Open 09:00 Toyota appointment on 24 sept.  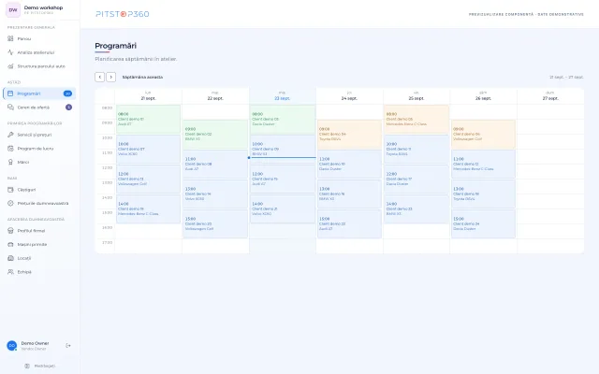[349, 135]
